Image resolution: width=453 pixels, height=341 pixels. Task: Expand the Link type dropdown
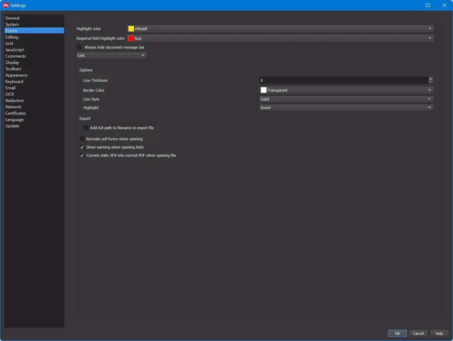click(x=111, y=55)
